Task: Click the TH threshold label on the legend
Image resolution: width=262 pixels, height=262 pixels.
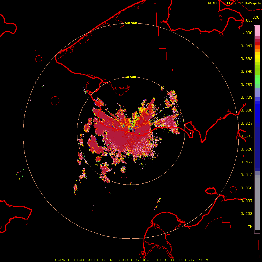Action: (250, 227)
